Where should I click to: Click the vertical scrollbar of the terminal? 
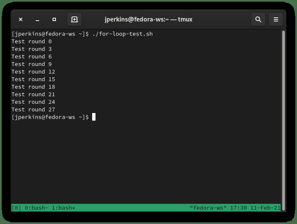284,120
